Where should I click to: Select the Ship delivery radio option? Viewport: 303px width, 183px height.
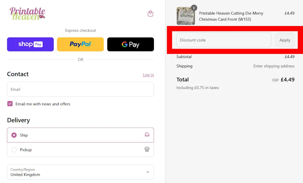[x=14, y=135]
